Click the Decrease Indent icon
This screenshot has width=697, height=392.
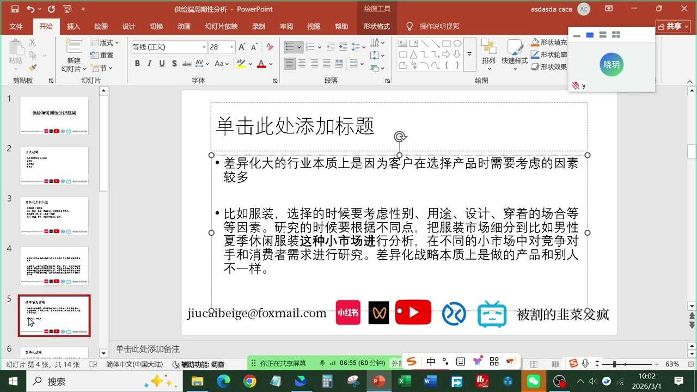point(329,47)
